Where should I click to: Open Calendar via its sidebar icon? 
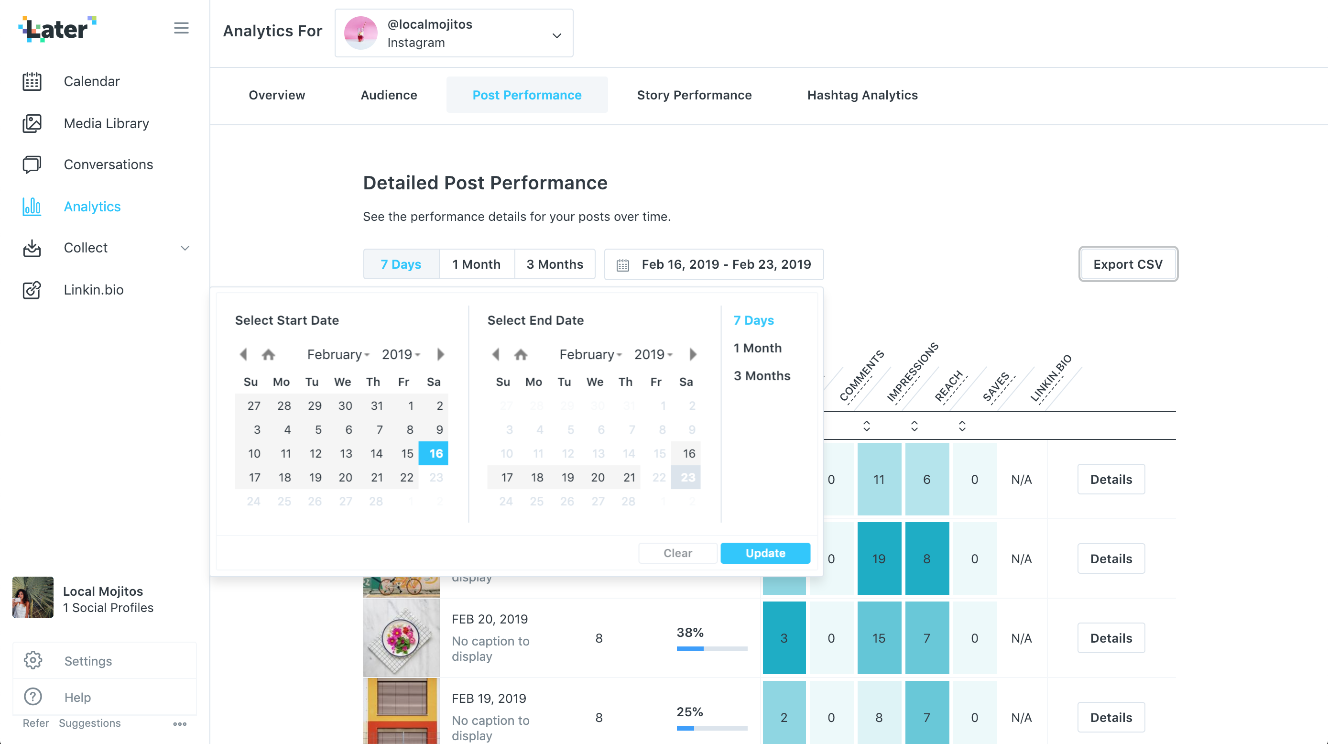[x=32, y=81]
